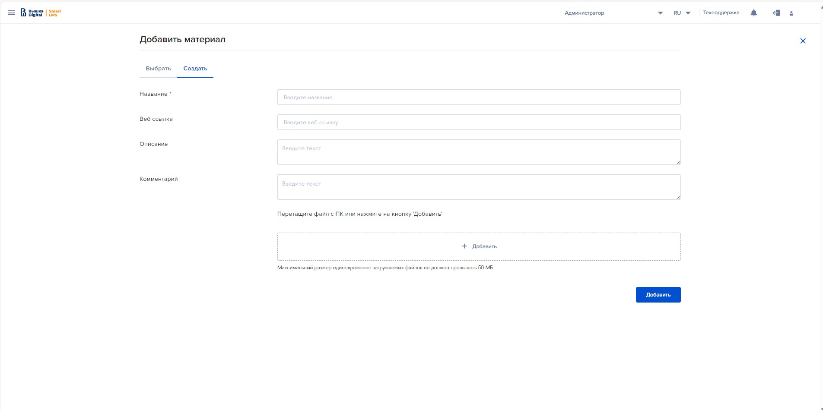Image resolution: width=823 pixels, height=410 pixels.
Task: Open the Техподдержка link
Action: coord(721,13)
